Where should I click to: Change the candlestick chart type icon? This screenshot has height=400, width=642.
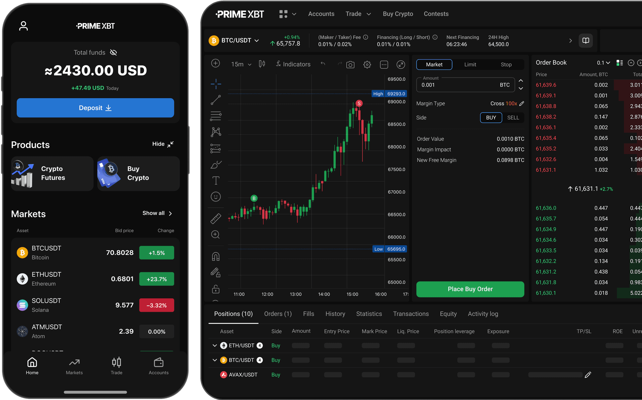262,64
